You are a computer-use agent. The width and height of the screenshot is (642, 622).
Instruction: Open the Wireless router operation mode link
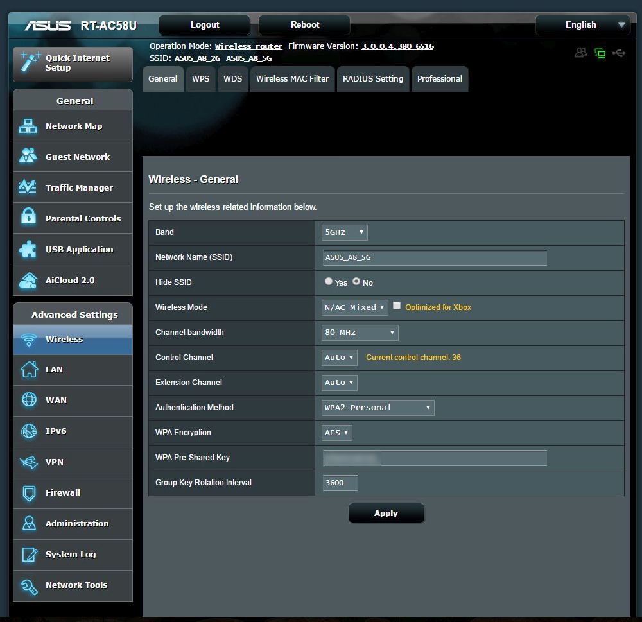(248, 46)
